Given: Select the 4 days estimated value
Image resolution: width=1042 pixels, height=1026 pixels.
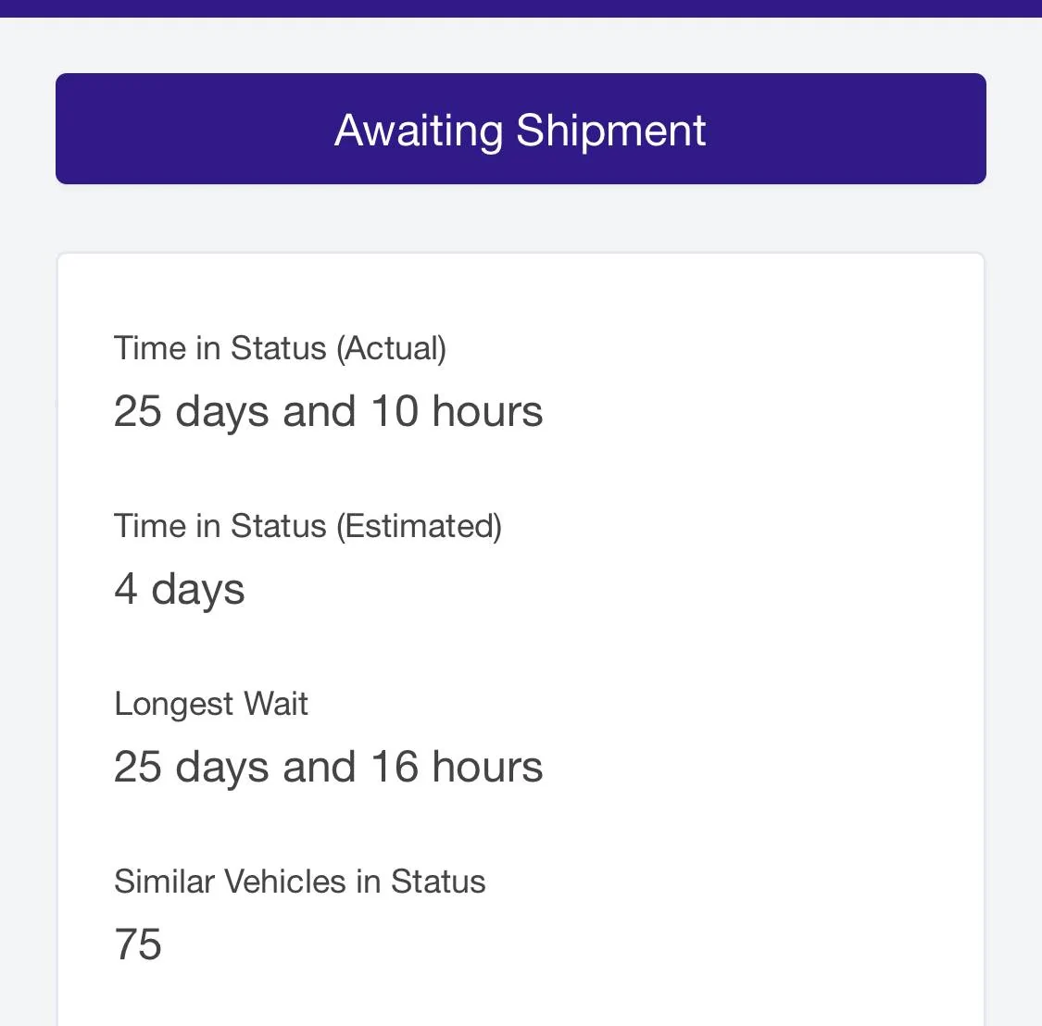Looking at the screenshot, I should coord(179,589).
